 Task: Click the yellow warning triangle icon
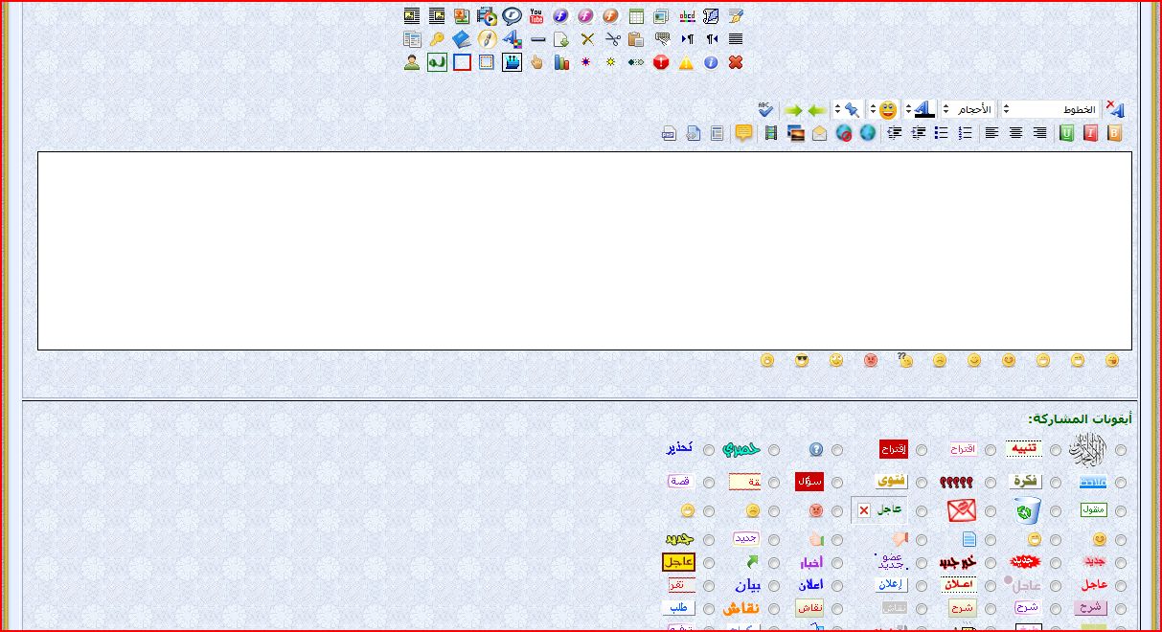[686, 63]
